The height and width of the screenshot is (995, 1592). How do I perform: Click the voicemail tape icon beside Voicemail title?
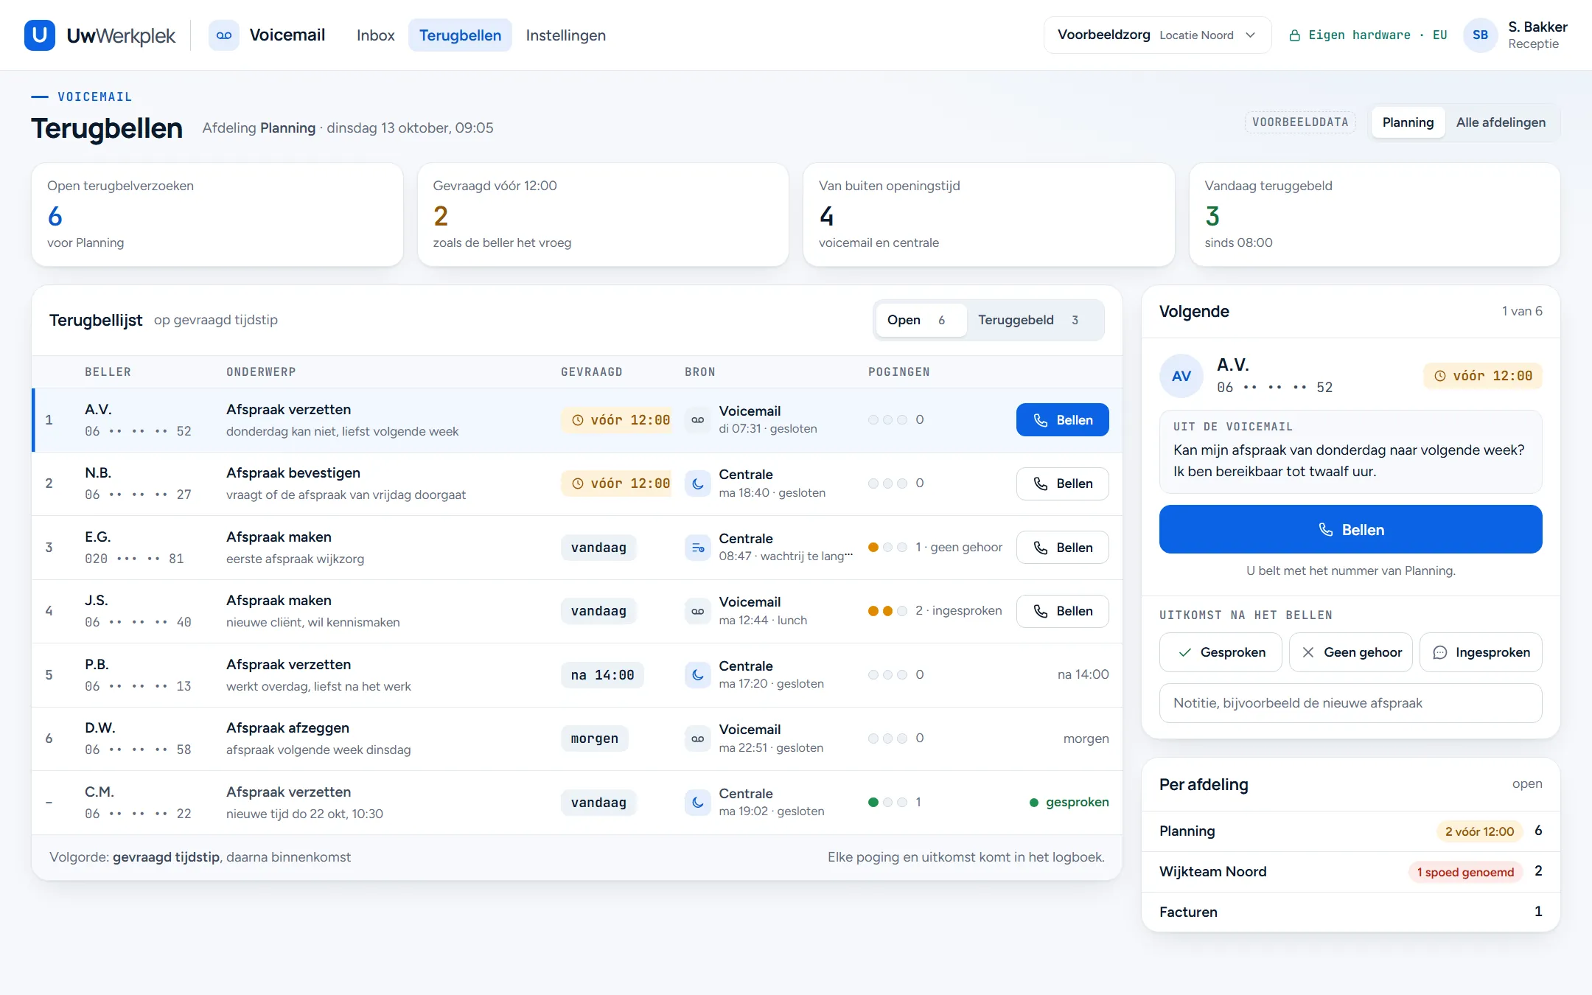tap(224, 35)
